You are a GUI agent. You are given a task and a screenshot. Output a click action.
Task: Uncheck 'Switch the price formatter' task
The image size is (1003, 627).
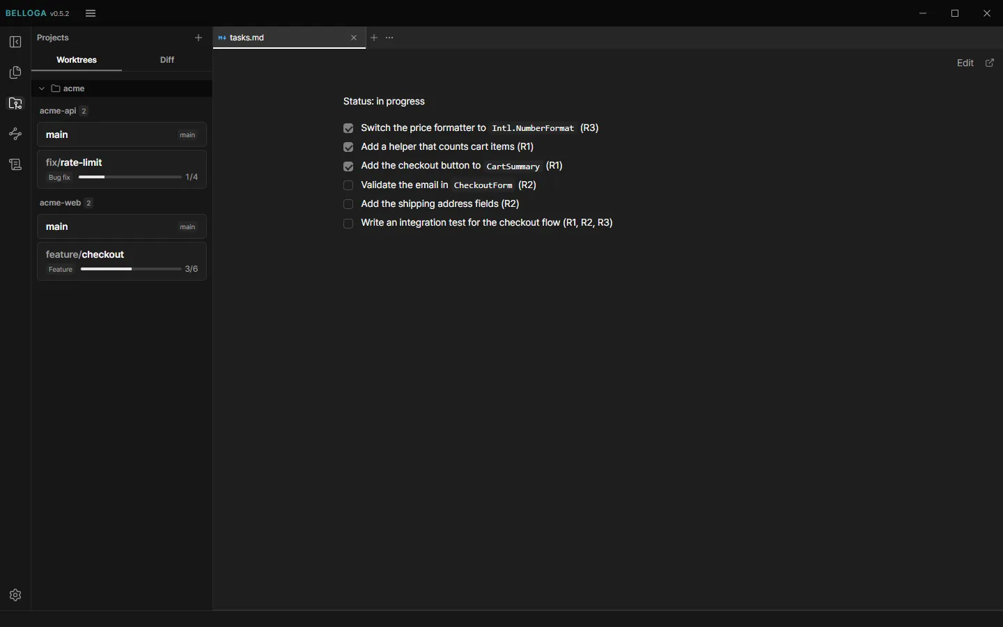pyautogui.click(x=348, y=128)
